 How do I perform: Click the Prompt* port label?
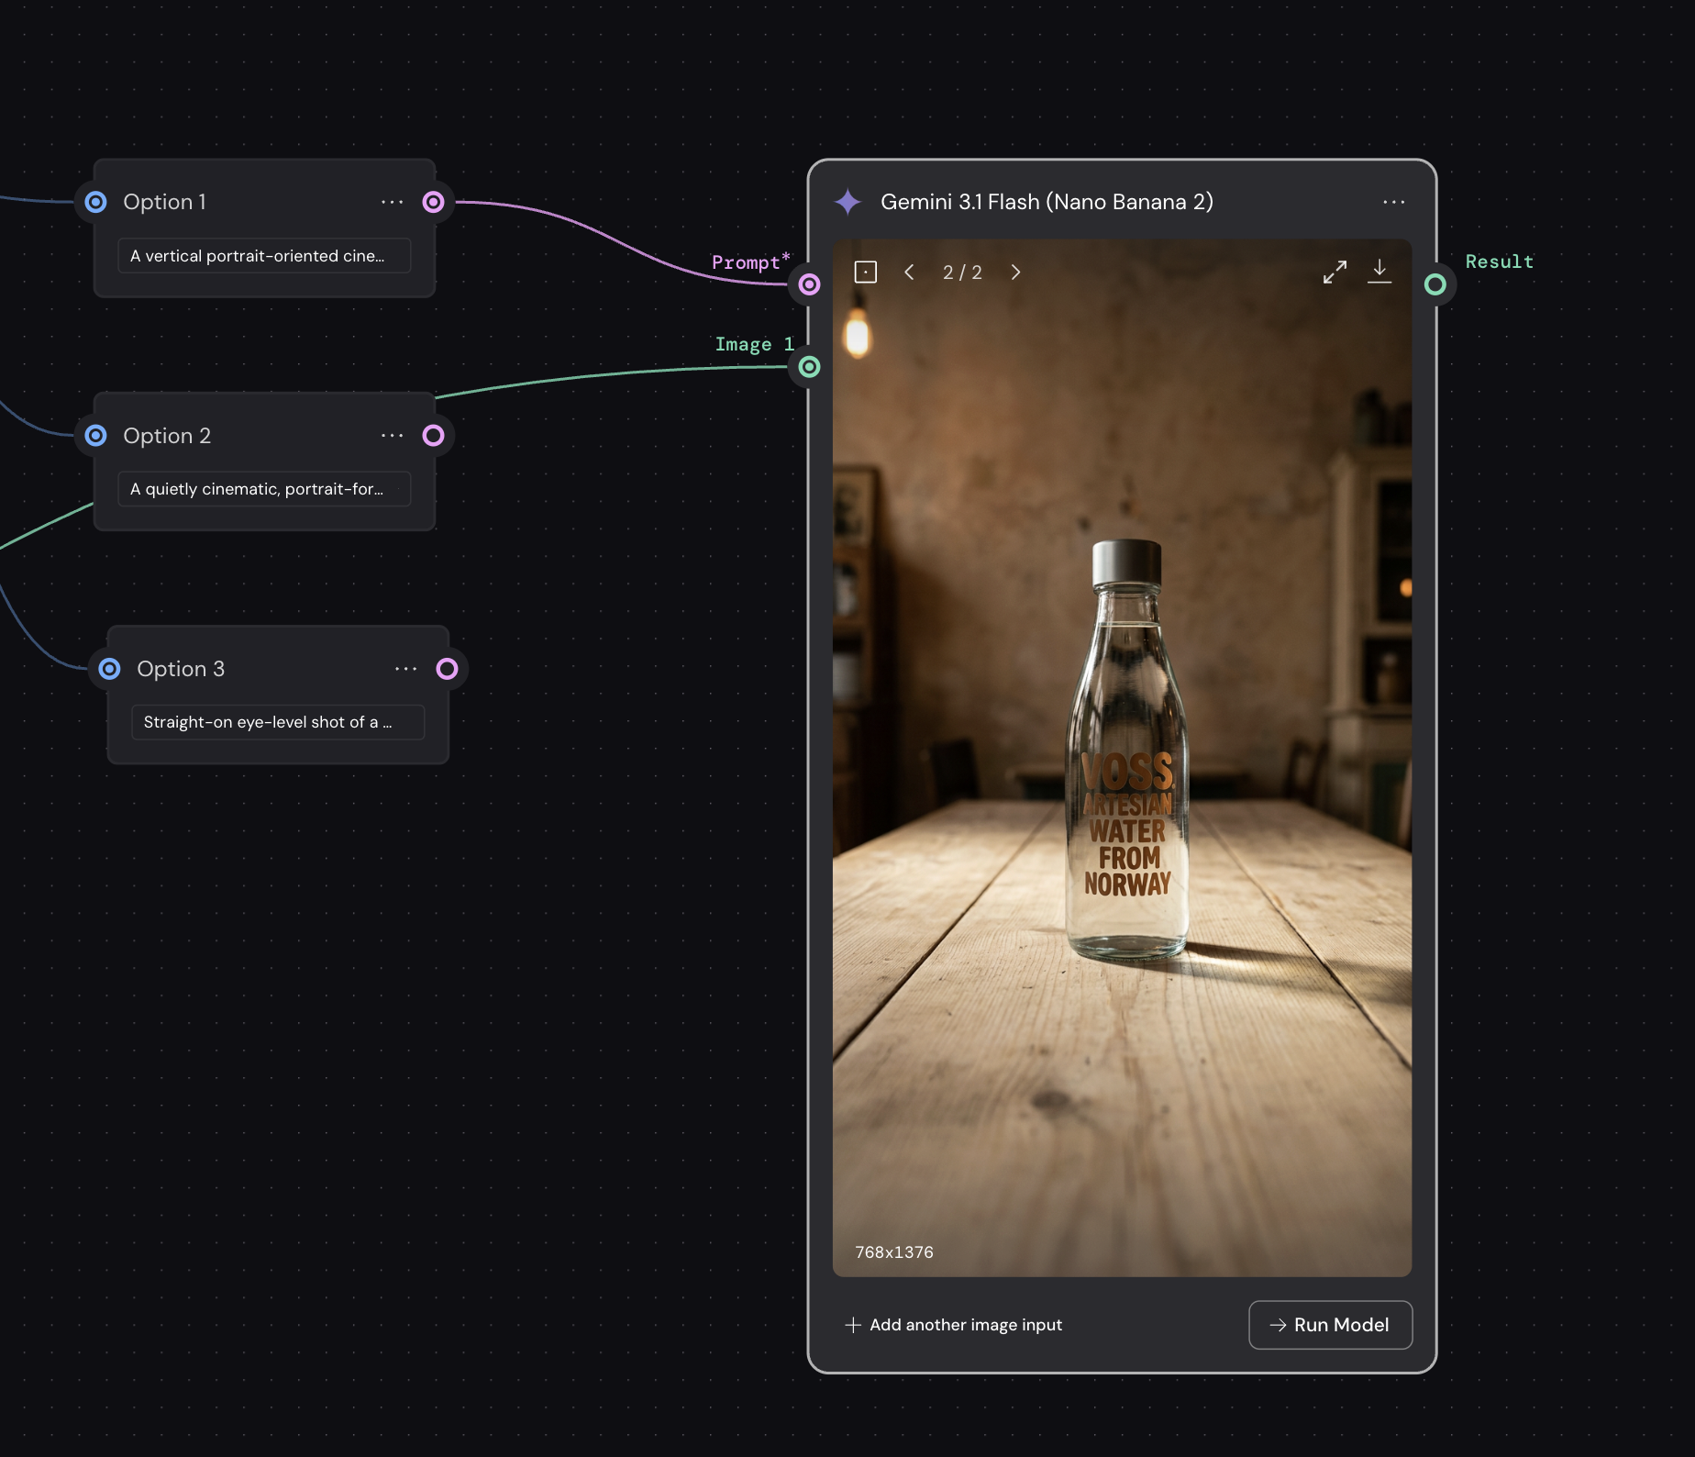click(x=751, y=262)
